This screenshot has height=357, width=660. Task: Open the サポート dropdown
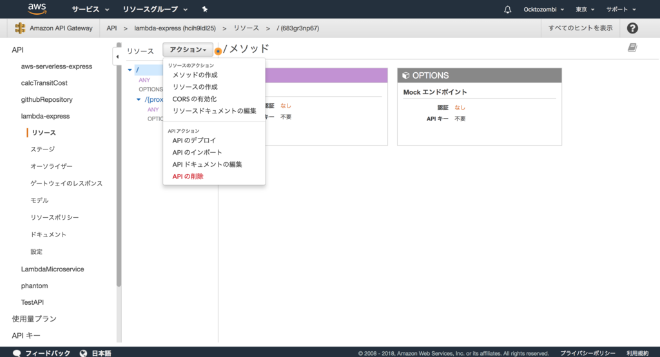(621, 9)
